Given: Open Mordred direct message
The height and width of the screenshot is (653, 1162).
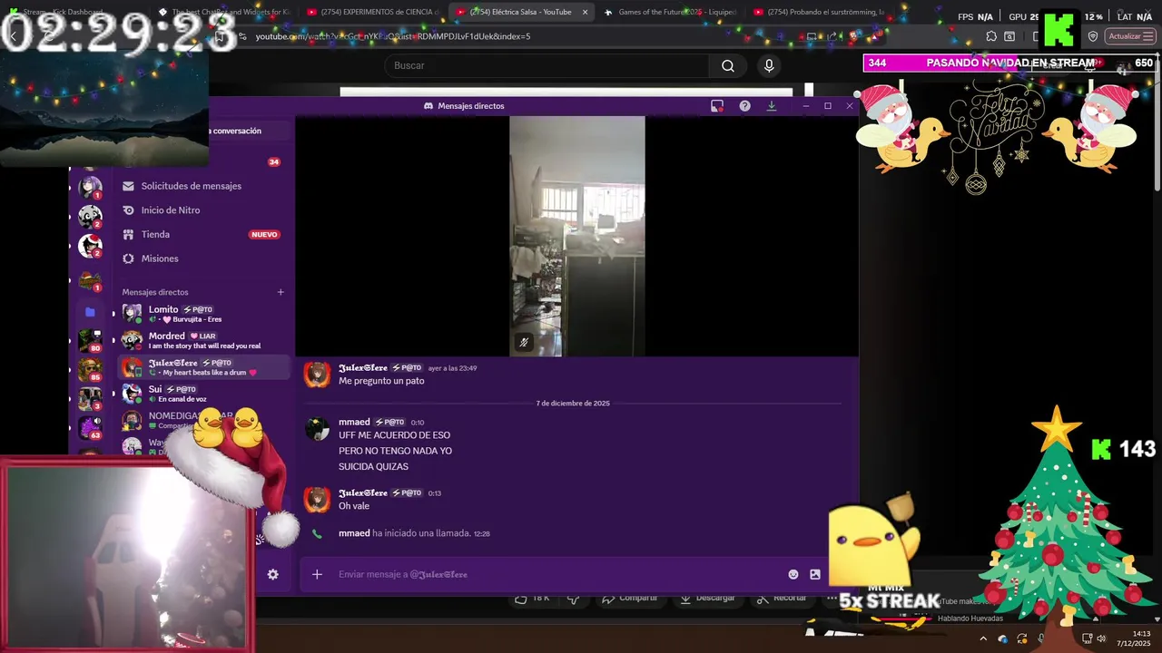Looking at the screenshot, I should (203, 340).
